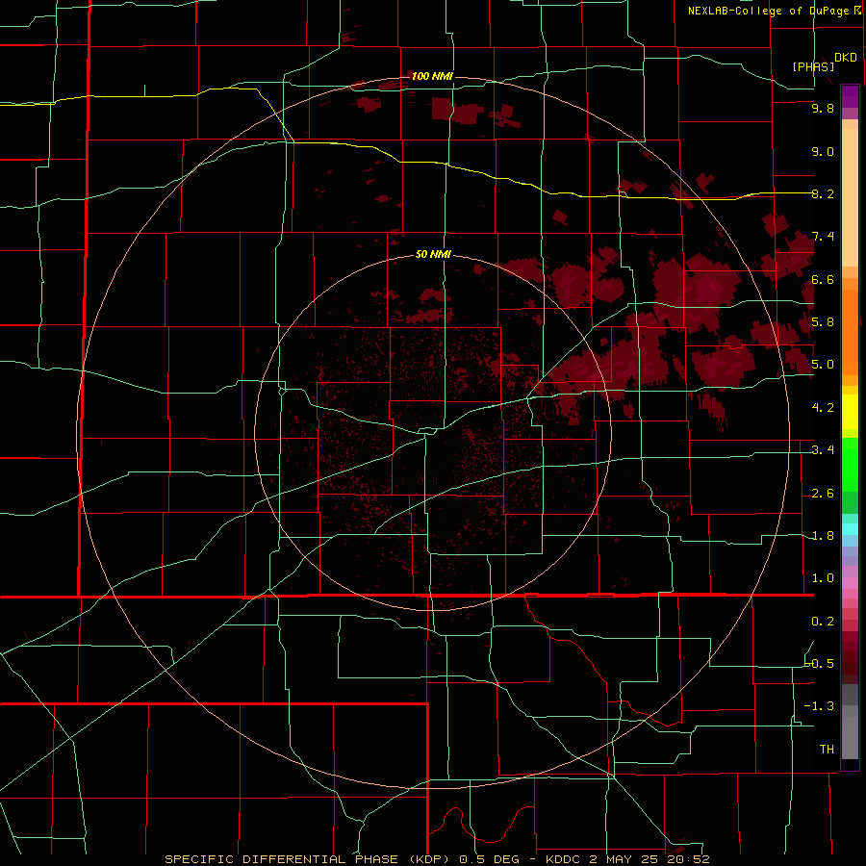Click the Specific Differential Phase caption text
Image resolution: width=866 pixels, height=866 pixels.
[437, 859]
